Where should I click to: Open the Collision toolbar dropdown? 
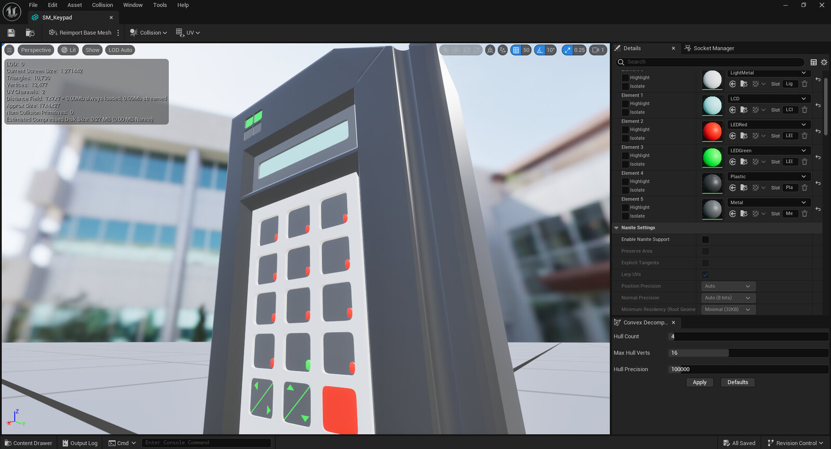pyautogui.click(x=149, y=33)
